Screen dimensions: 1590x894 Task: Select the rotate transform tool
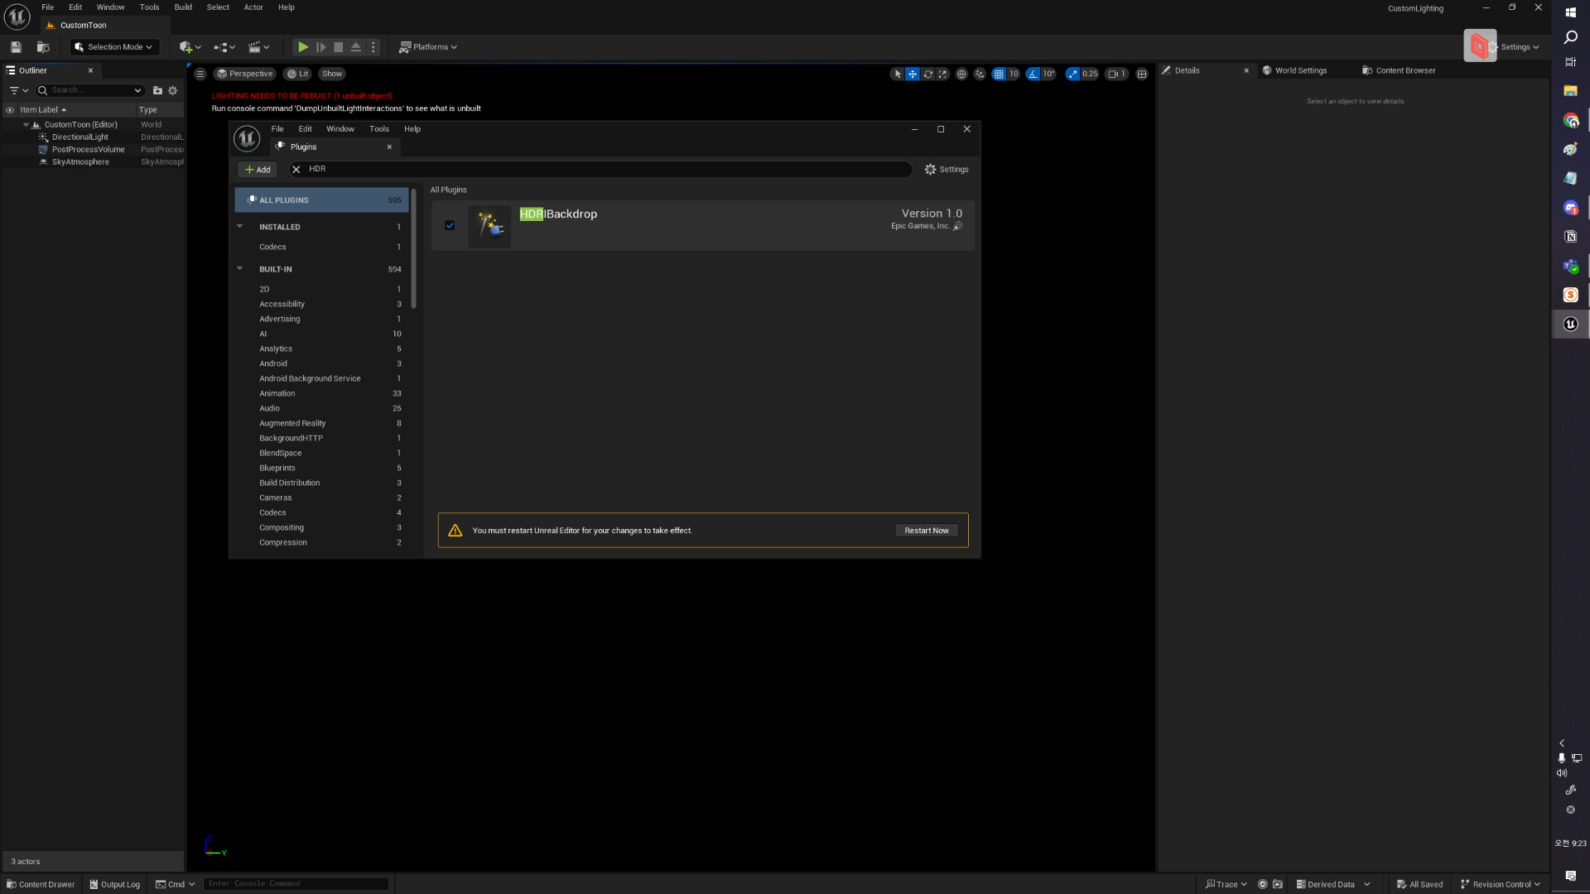click(x=927, y=74)
